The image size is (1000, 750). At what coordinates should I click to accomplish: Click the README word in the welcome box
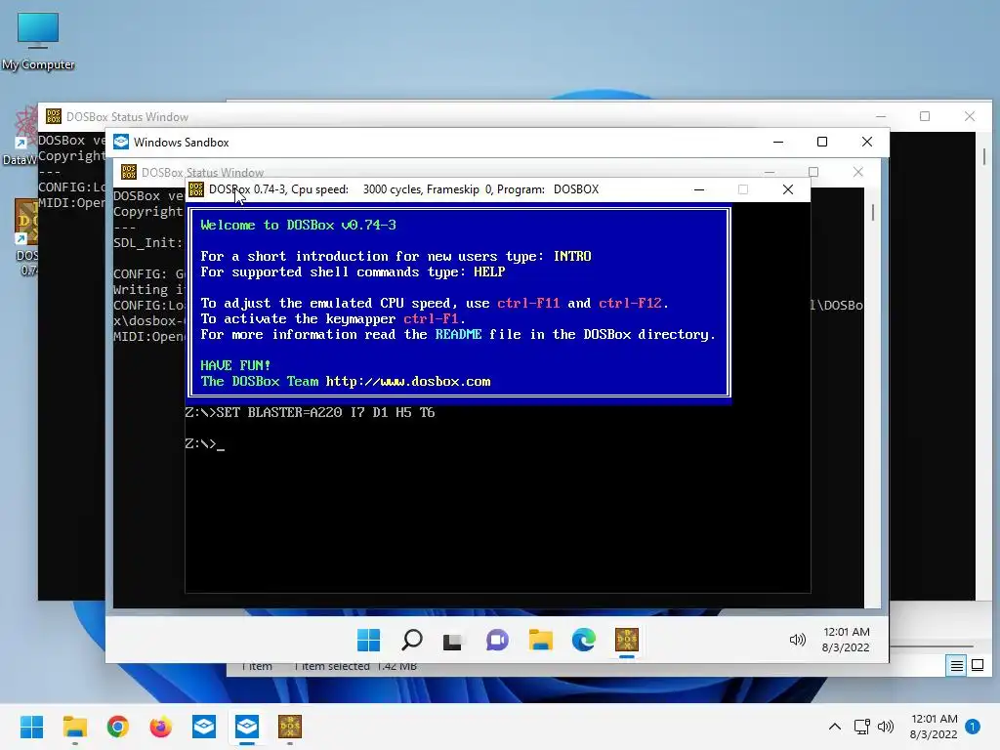pos(458,334)
